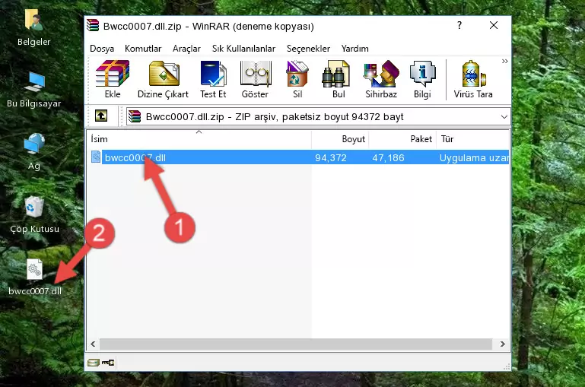The height and width of the screenshot is (387, 585).
Task: Click the up one level folder button
Action: pyautogui.click(x=100, y=116)
